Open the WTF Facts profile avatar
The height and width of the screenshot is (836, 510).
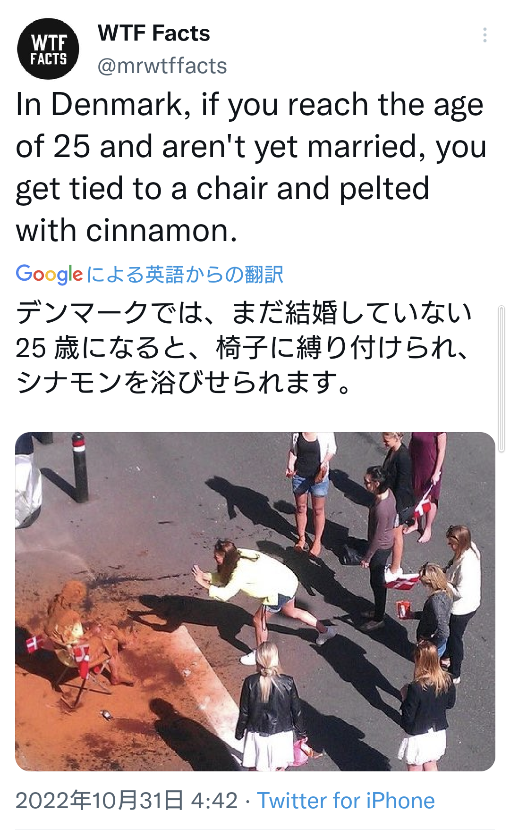tap(48, 49)
